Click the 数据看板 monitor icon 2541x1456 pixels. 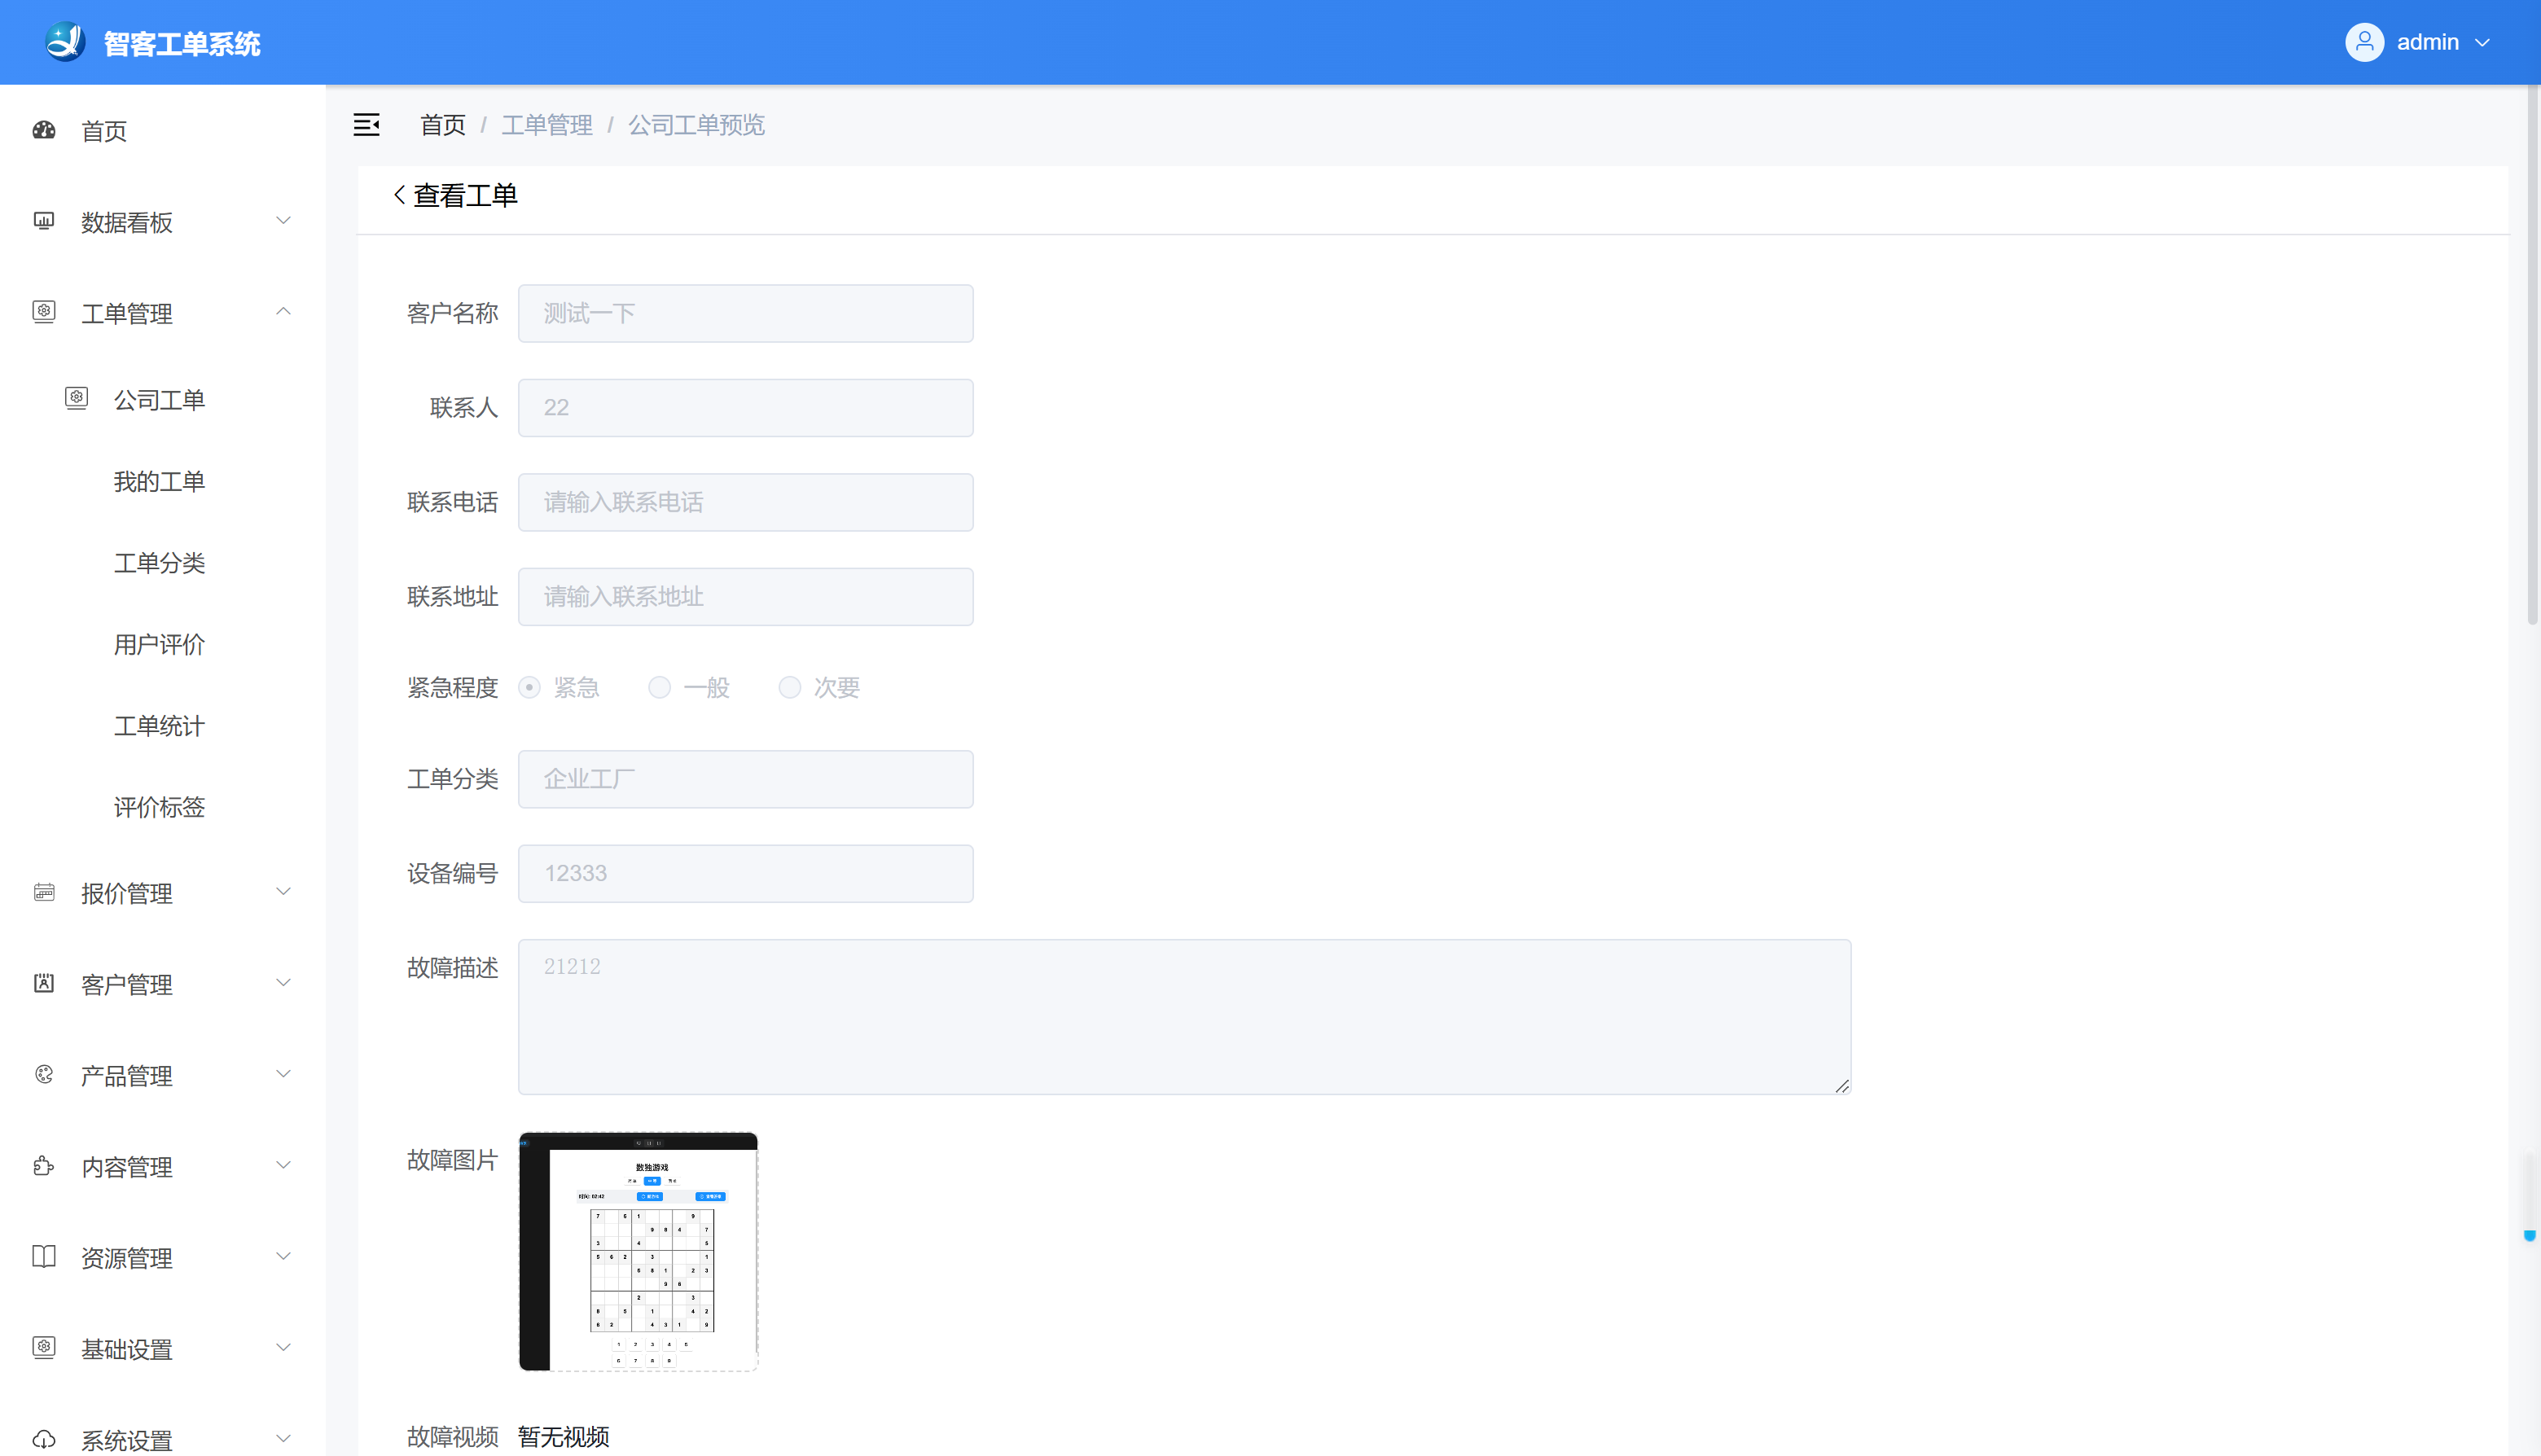[x=44, y=221]
